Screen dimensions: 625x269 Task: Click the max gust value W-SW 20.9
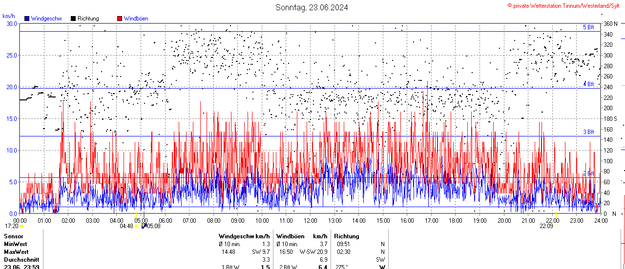coord(313,252)
